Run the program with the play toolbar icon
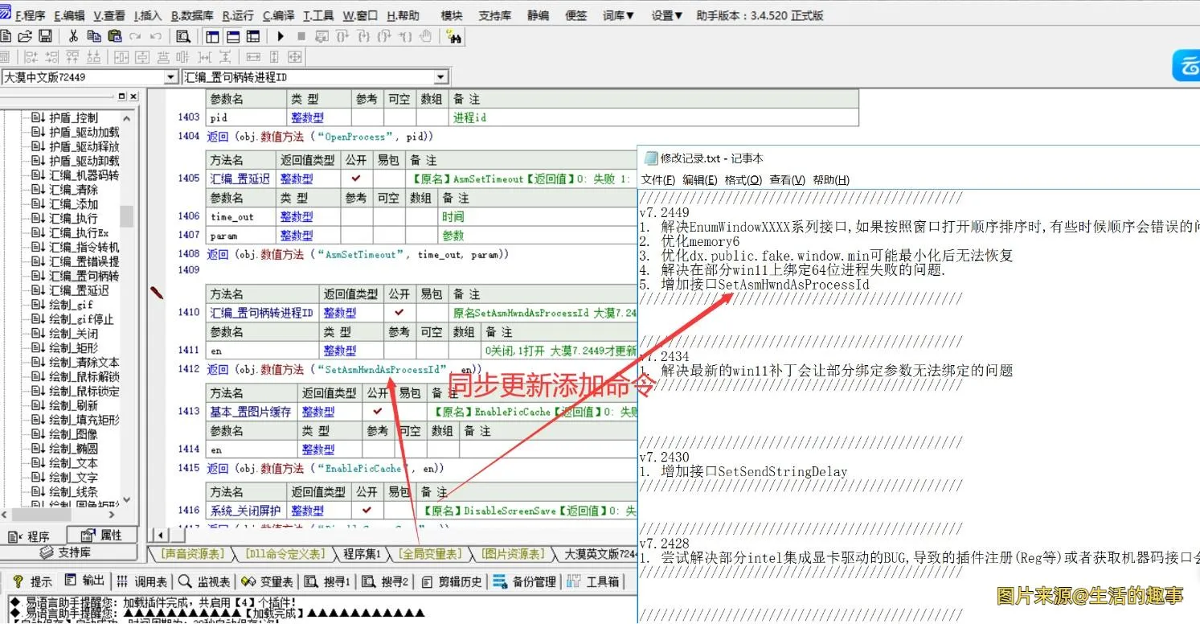 point(280,35)
